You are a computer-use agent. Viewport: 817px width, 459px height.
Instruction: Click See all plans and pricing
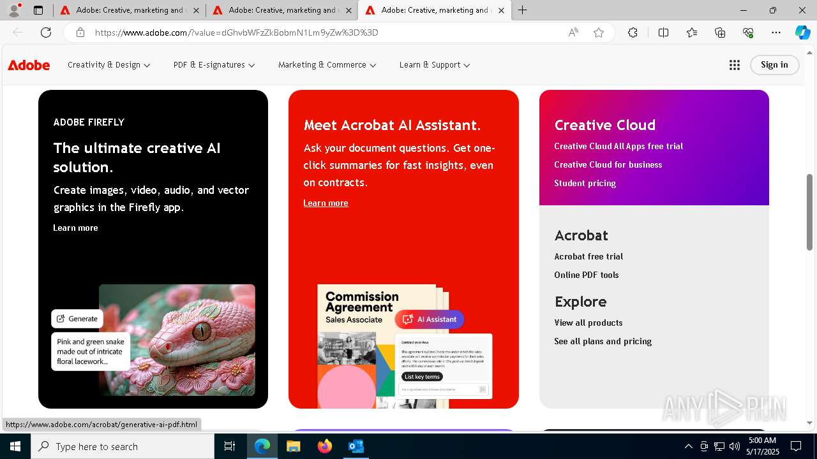point(603,341)
